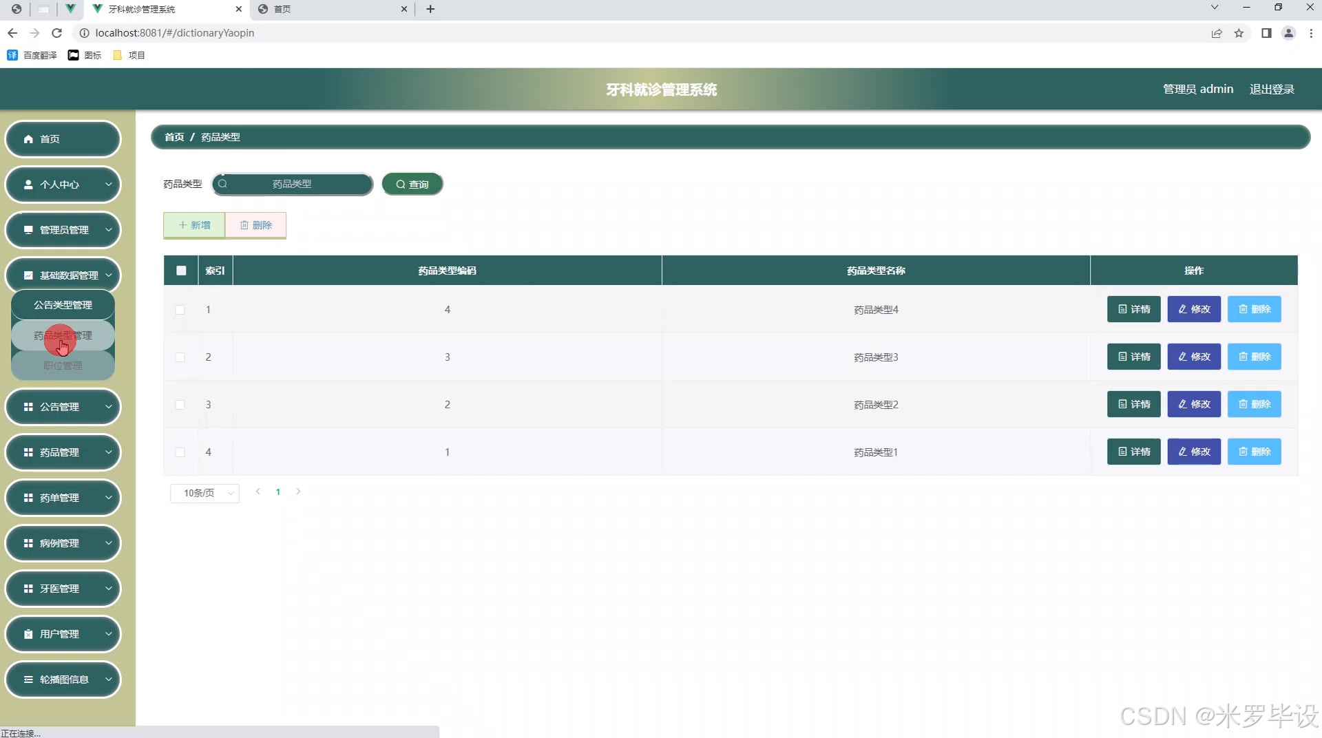
Task: Go to previous page arrow in pagination
Action: pyautogui.click(x=258, y=492)
